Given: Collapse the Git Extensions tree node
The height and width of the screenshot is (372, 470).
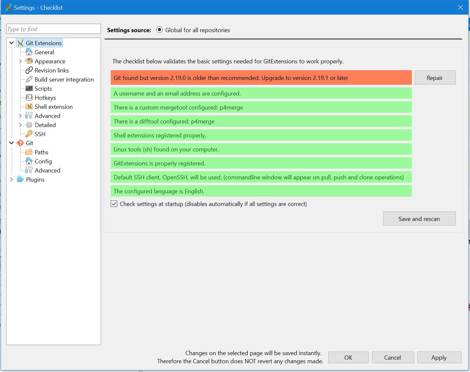Looking at the screenshot, I should [x=11, y=43].
